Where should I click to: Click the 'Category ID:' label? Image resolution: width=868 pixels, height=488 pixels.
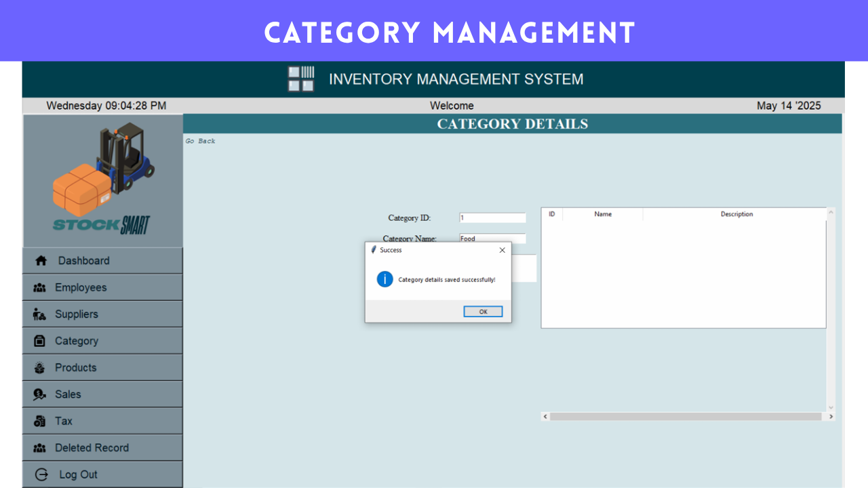click(x=410, y=218)
